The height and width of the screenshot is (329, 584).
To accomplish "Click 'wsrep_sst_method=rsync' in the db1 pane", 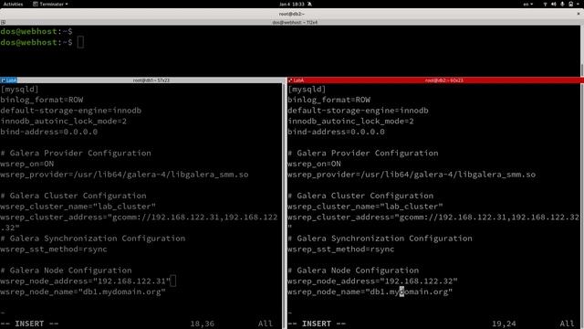I will (x=54, y=249).
